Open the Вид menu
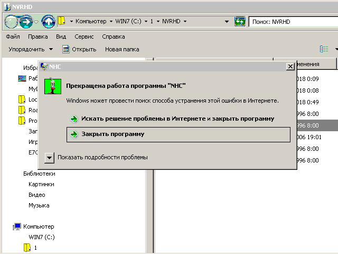This screenshot has height=254, width=338. pyautogui.click(x=61, y=37)
